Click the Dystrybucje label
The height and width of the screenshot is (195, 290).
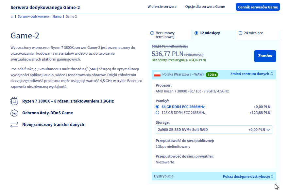164,176
